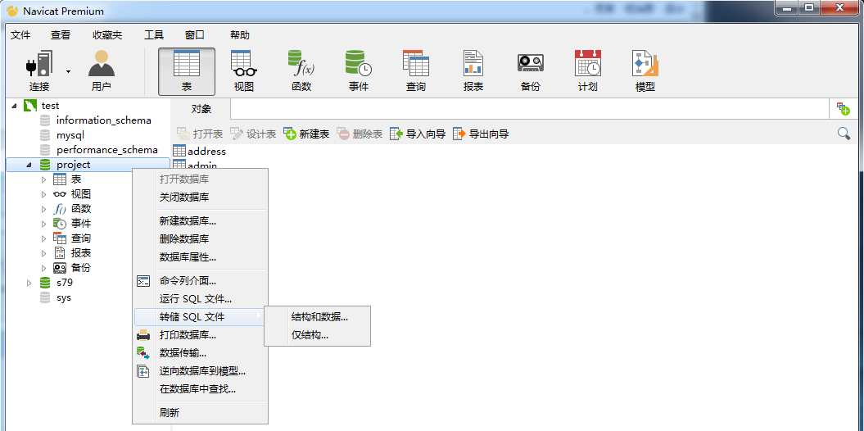Choose 新建数据库... in context menu
This screenshot has height=431, width=864.
pos(201,221)
